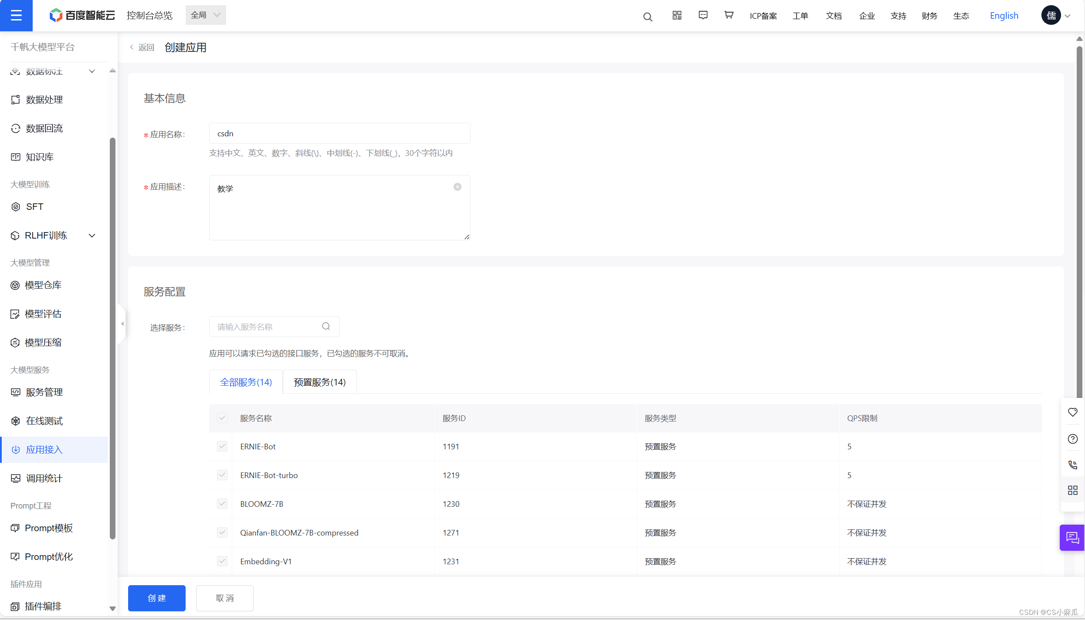Expand the 全部 region dropdown
This screenshot has width=1085, height=620.
tap(205, 15)
